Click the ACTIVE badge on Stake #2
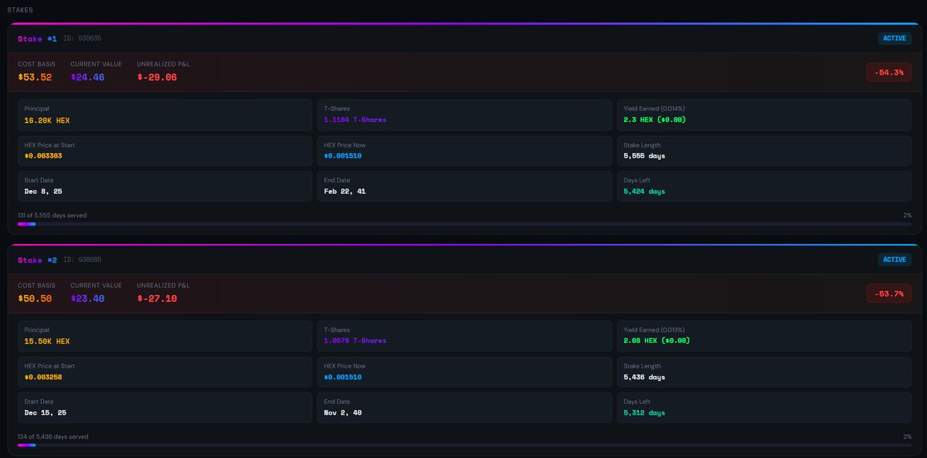 (895, 260)
